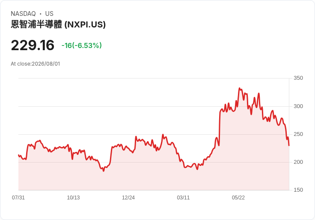
Task: Click the US market label
Action: [x=49, y=14]
